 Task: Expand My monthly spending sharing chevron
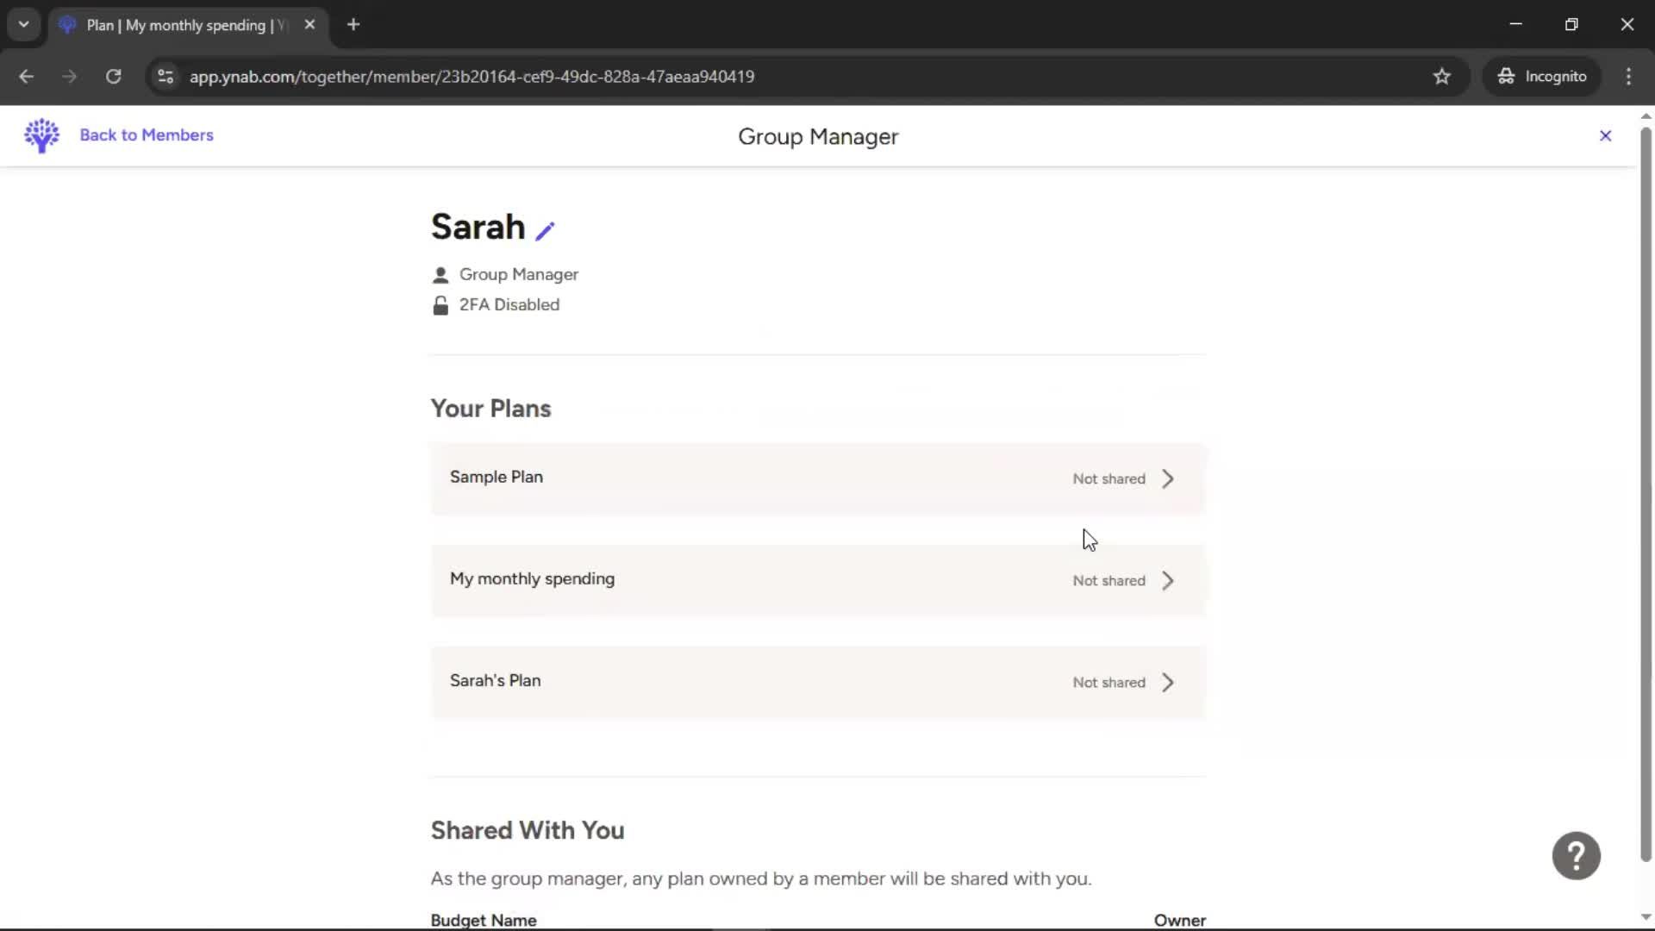tap(1168, 581)
